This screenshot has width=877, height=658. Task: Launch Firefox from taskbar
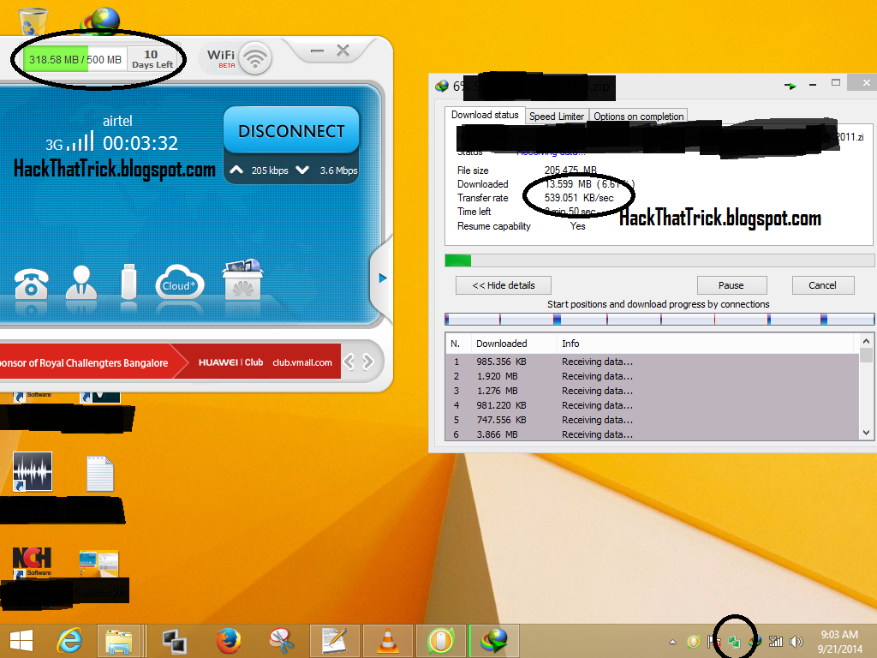coord(228,641)
